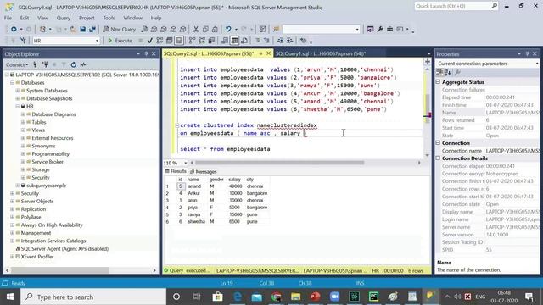Select the XEvent Profiler node
Screen dimensions: 543x305
coord(37,257)
